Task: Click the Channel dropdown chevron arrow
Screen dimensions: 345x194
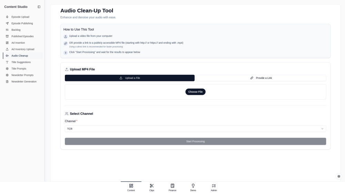Action: pos(322,129)
